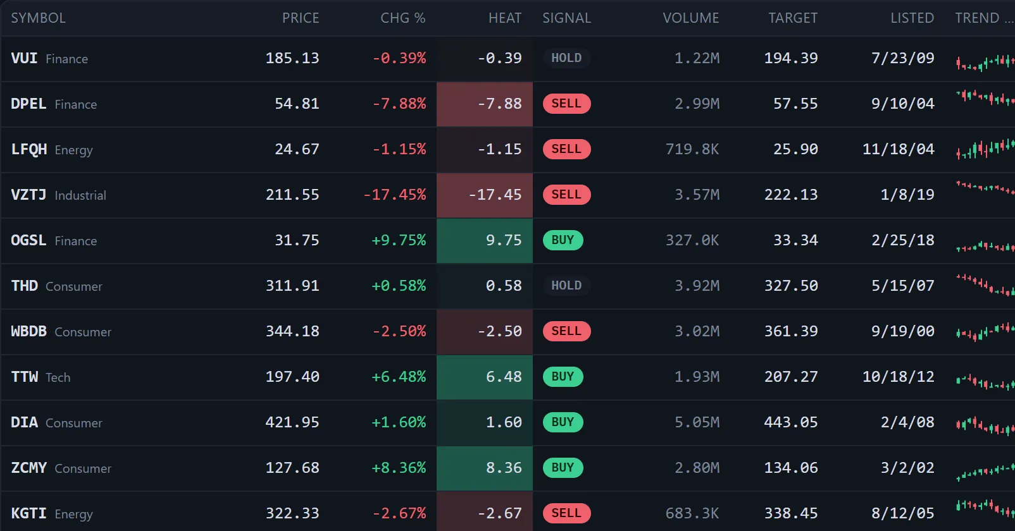Click the -2.50% change for WBDB
This screenshot has width=1015, height=531.
[399, 331]
